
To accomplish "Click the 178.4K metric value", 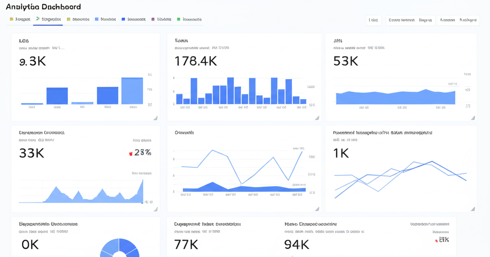I will (196, 61).
